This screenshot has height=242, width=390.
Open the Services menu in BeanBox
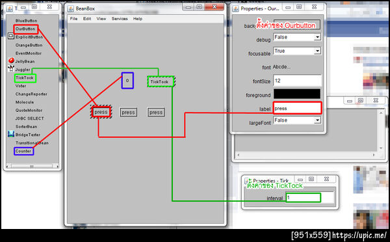120,19
